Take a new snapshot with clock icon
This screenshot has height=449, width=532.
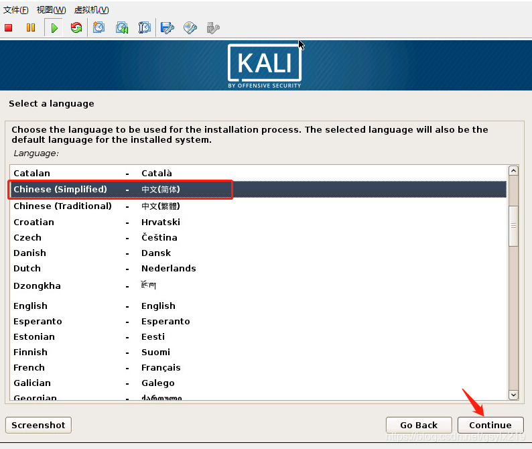click(98, 27)
